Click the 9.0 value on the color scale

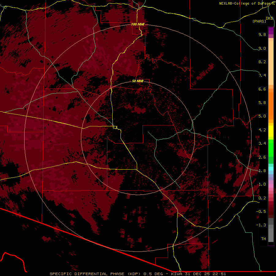262,48
